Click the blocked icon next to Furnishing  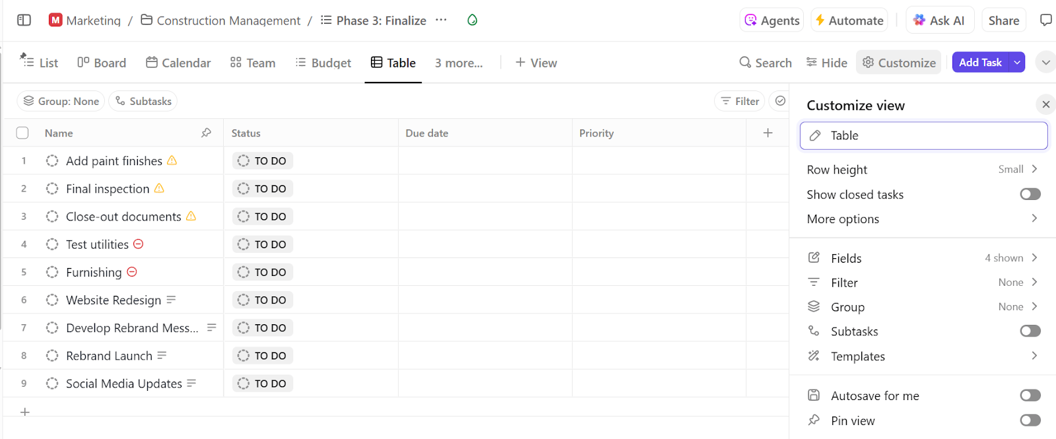click(132, 272)
